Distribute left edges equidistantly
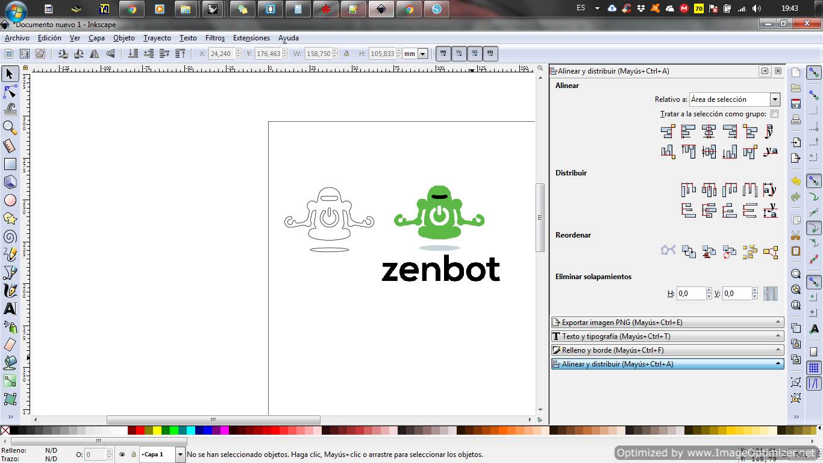 tap(688, 190)
